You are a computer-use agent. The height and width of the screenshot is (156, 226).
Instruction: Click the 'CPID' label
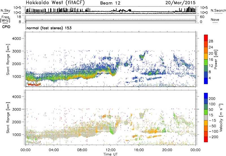point(6,27)
